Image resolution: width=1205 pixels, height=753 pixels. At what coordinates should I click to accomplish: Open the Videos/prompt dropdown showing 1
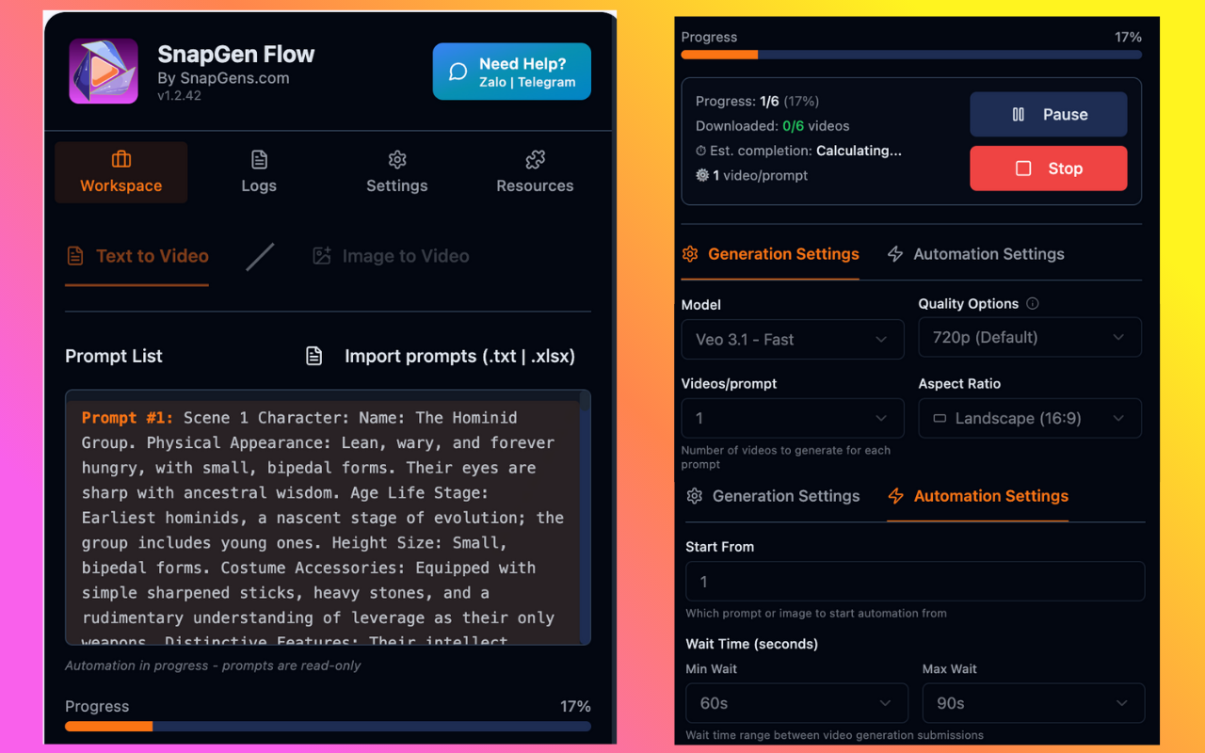(x=793, y=418)
